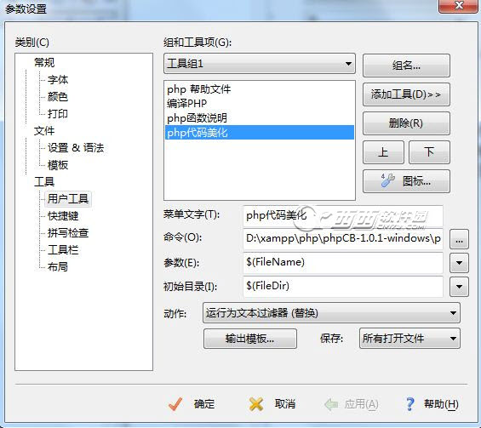This screenshot has width=481, height=428.
Task: Click 添加工具(D)>> button
Action: point(406,94)
